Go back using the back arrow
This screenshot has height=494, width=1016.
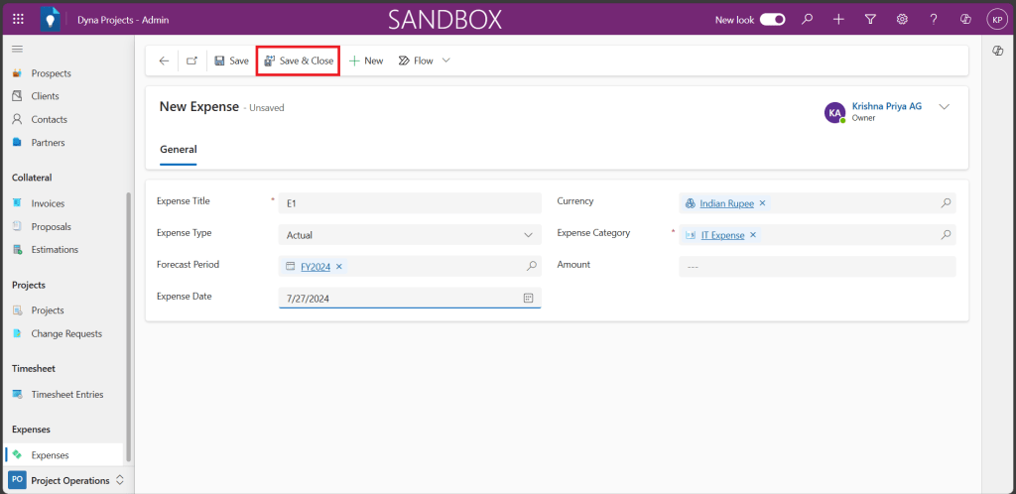tap(164, 61)
